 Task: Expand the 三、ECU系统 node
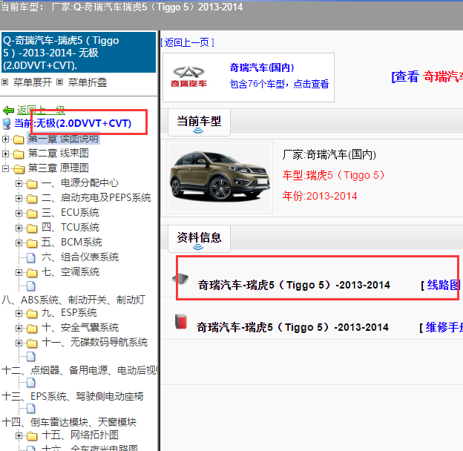19,213
